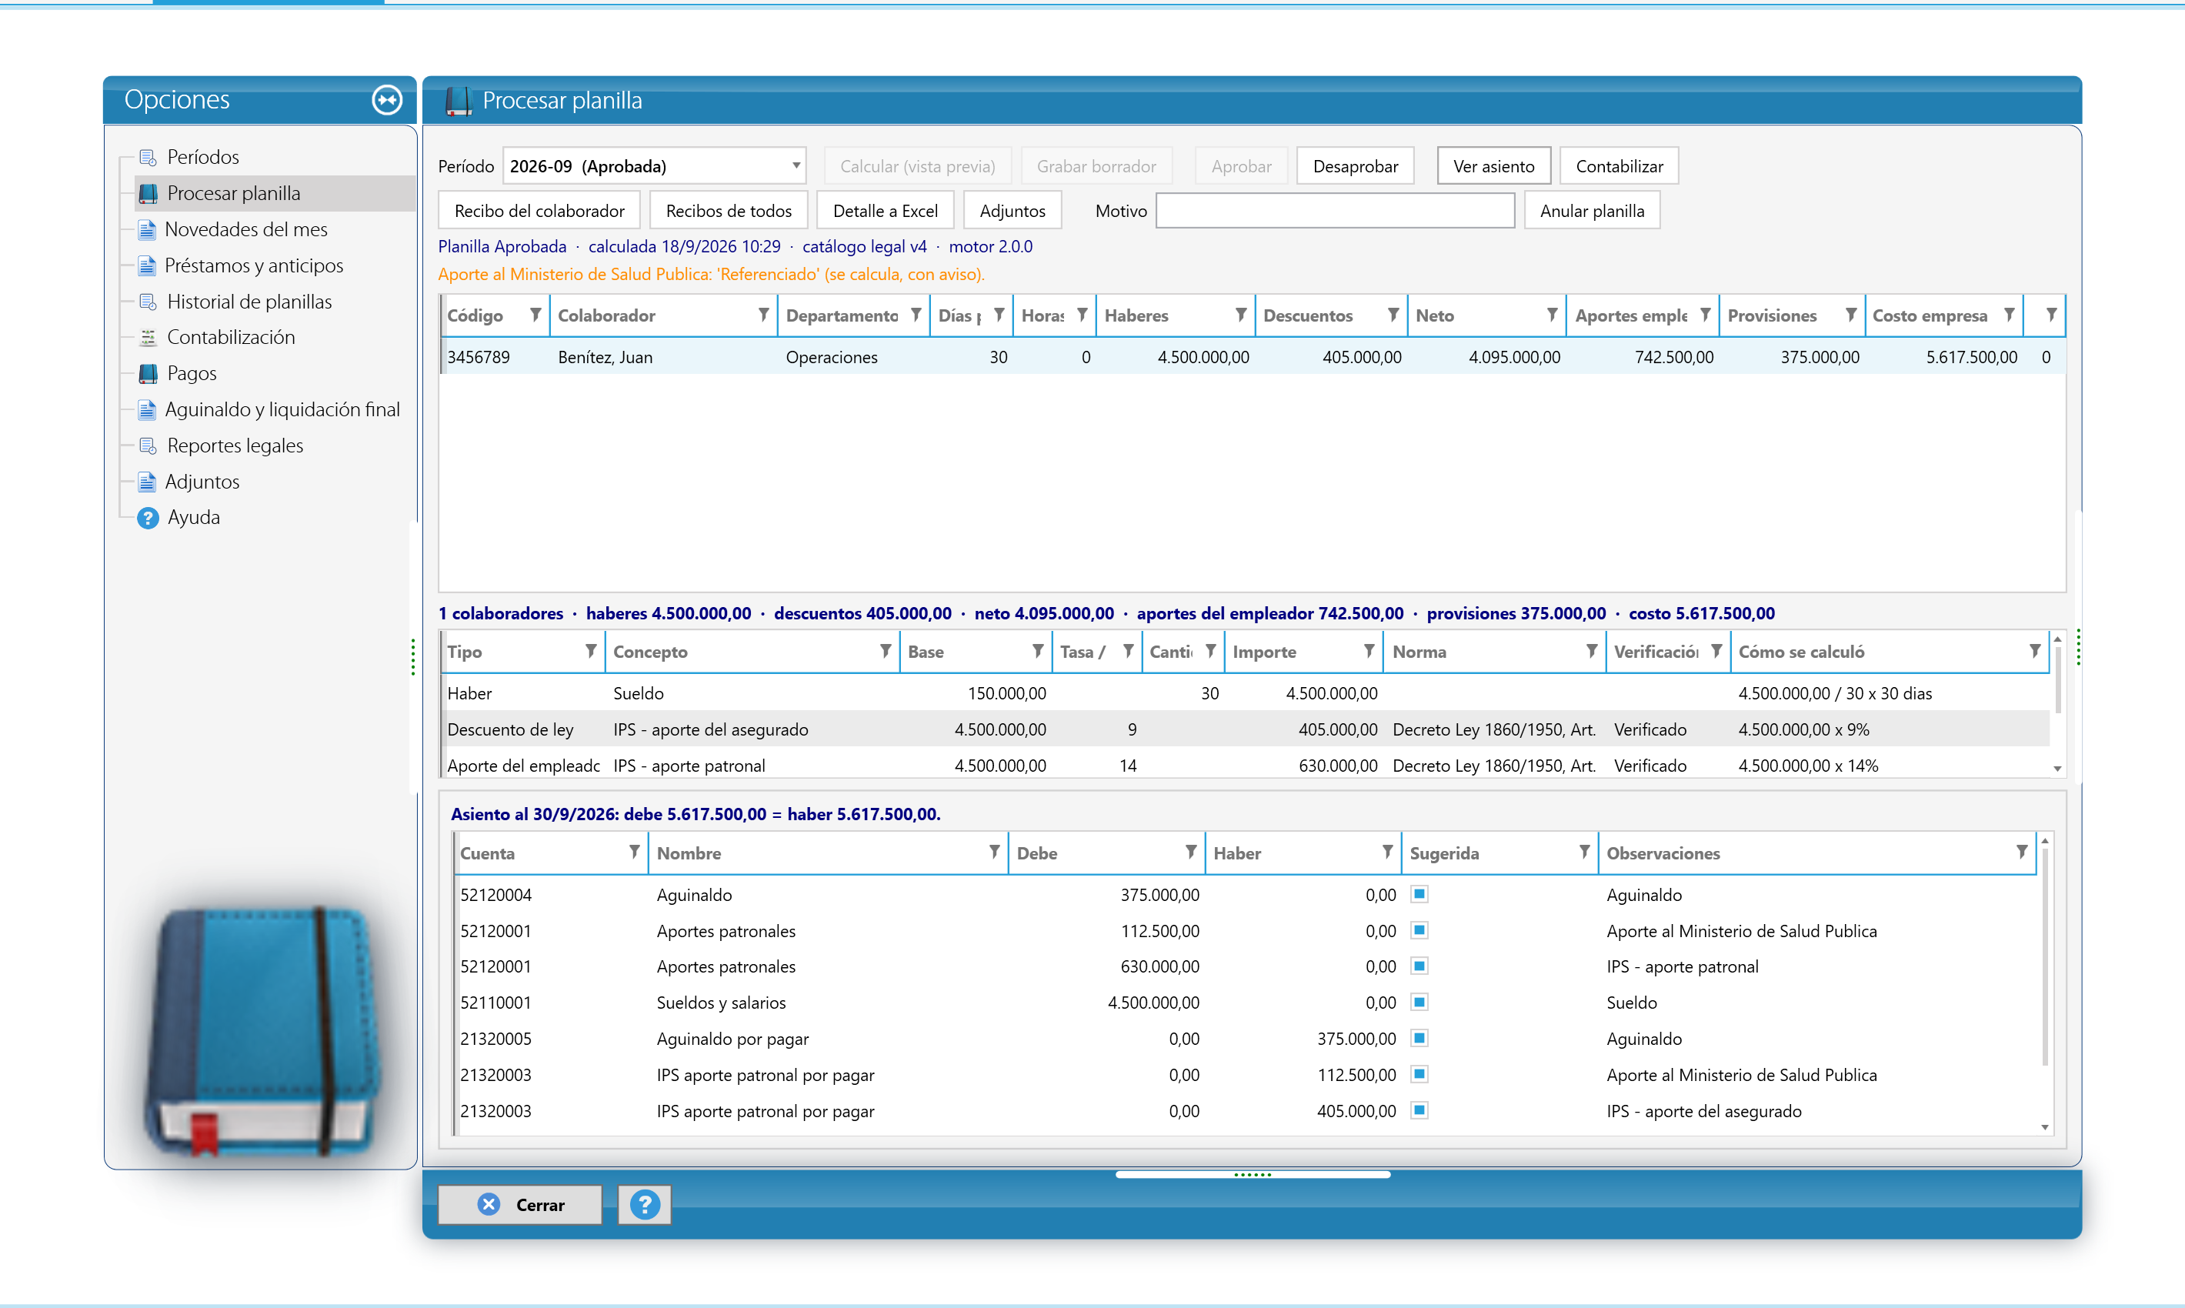Image resolution: width=2185 pixels, height=1308 pixels.
Task: Click the Pagos book icon in sidebar
Action: 148,374
